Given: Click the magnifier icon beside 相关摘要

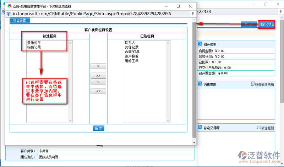Looking at the screenshot, I should 200,44.
